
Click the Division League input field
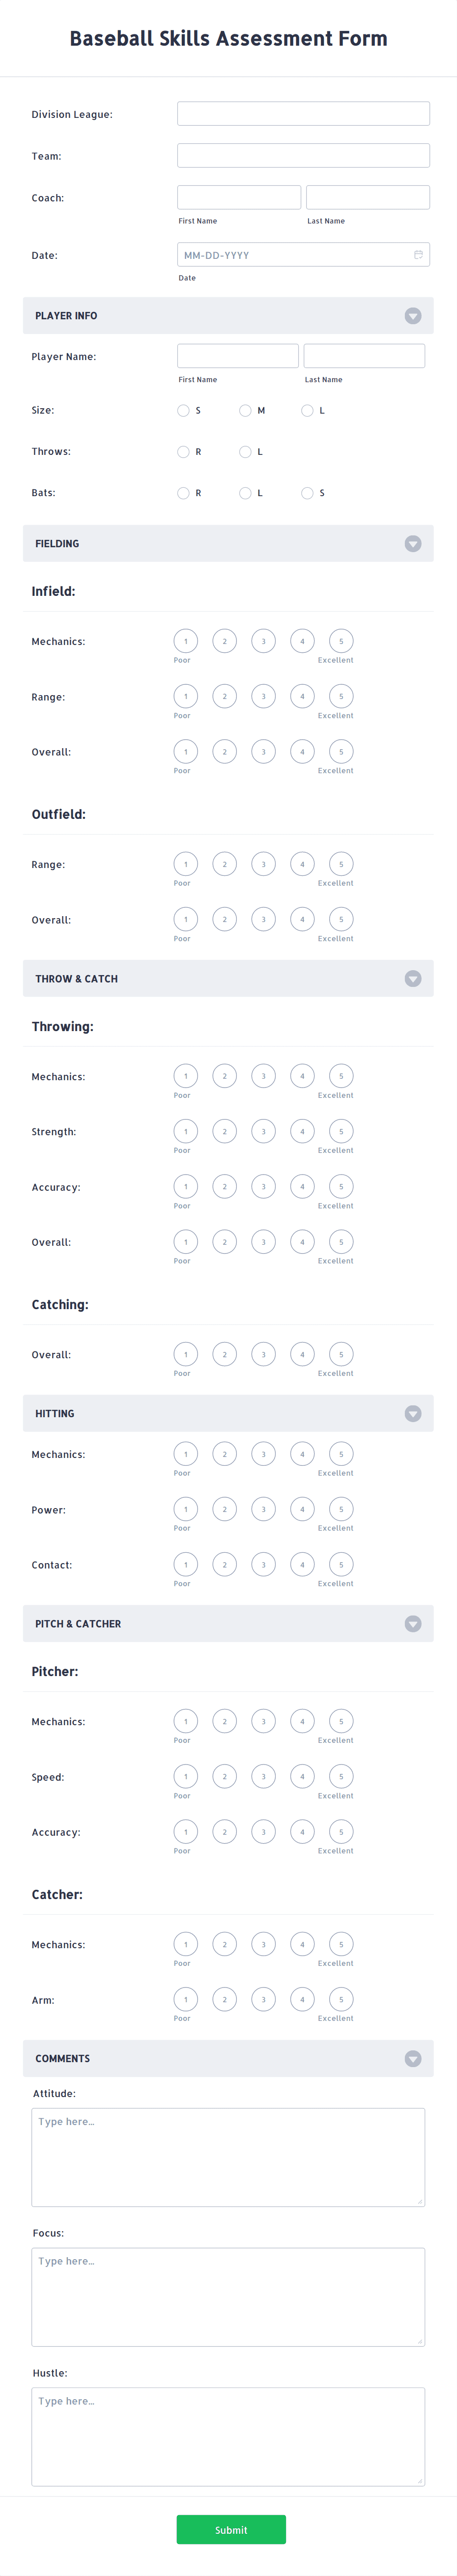coord(303,113)
